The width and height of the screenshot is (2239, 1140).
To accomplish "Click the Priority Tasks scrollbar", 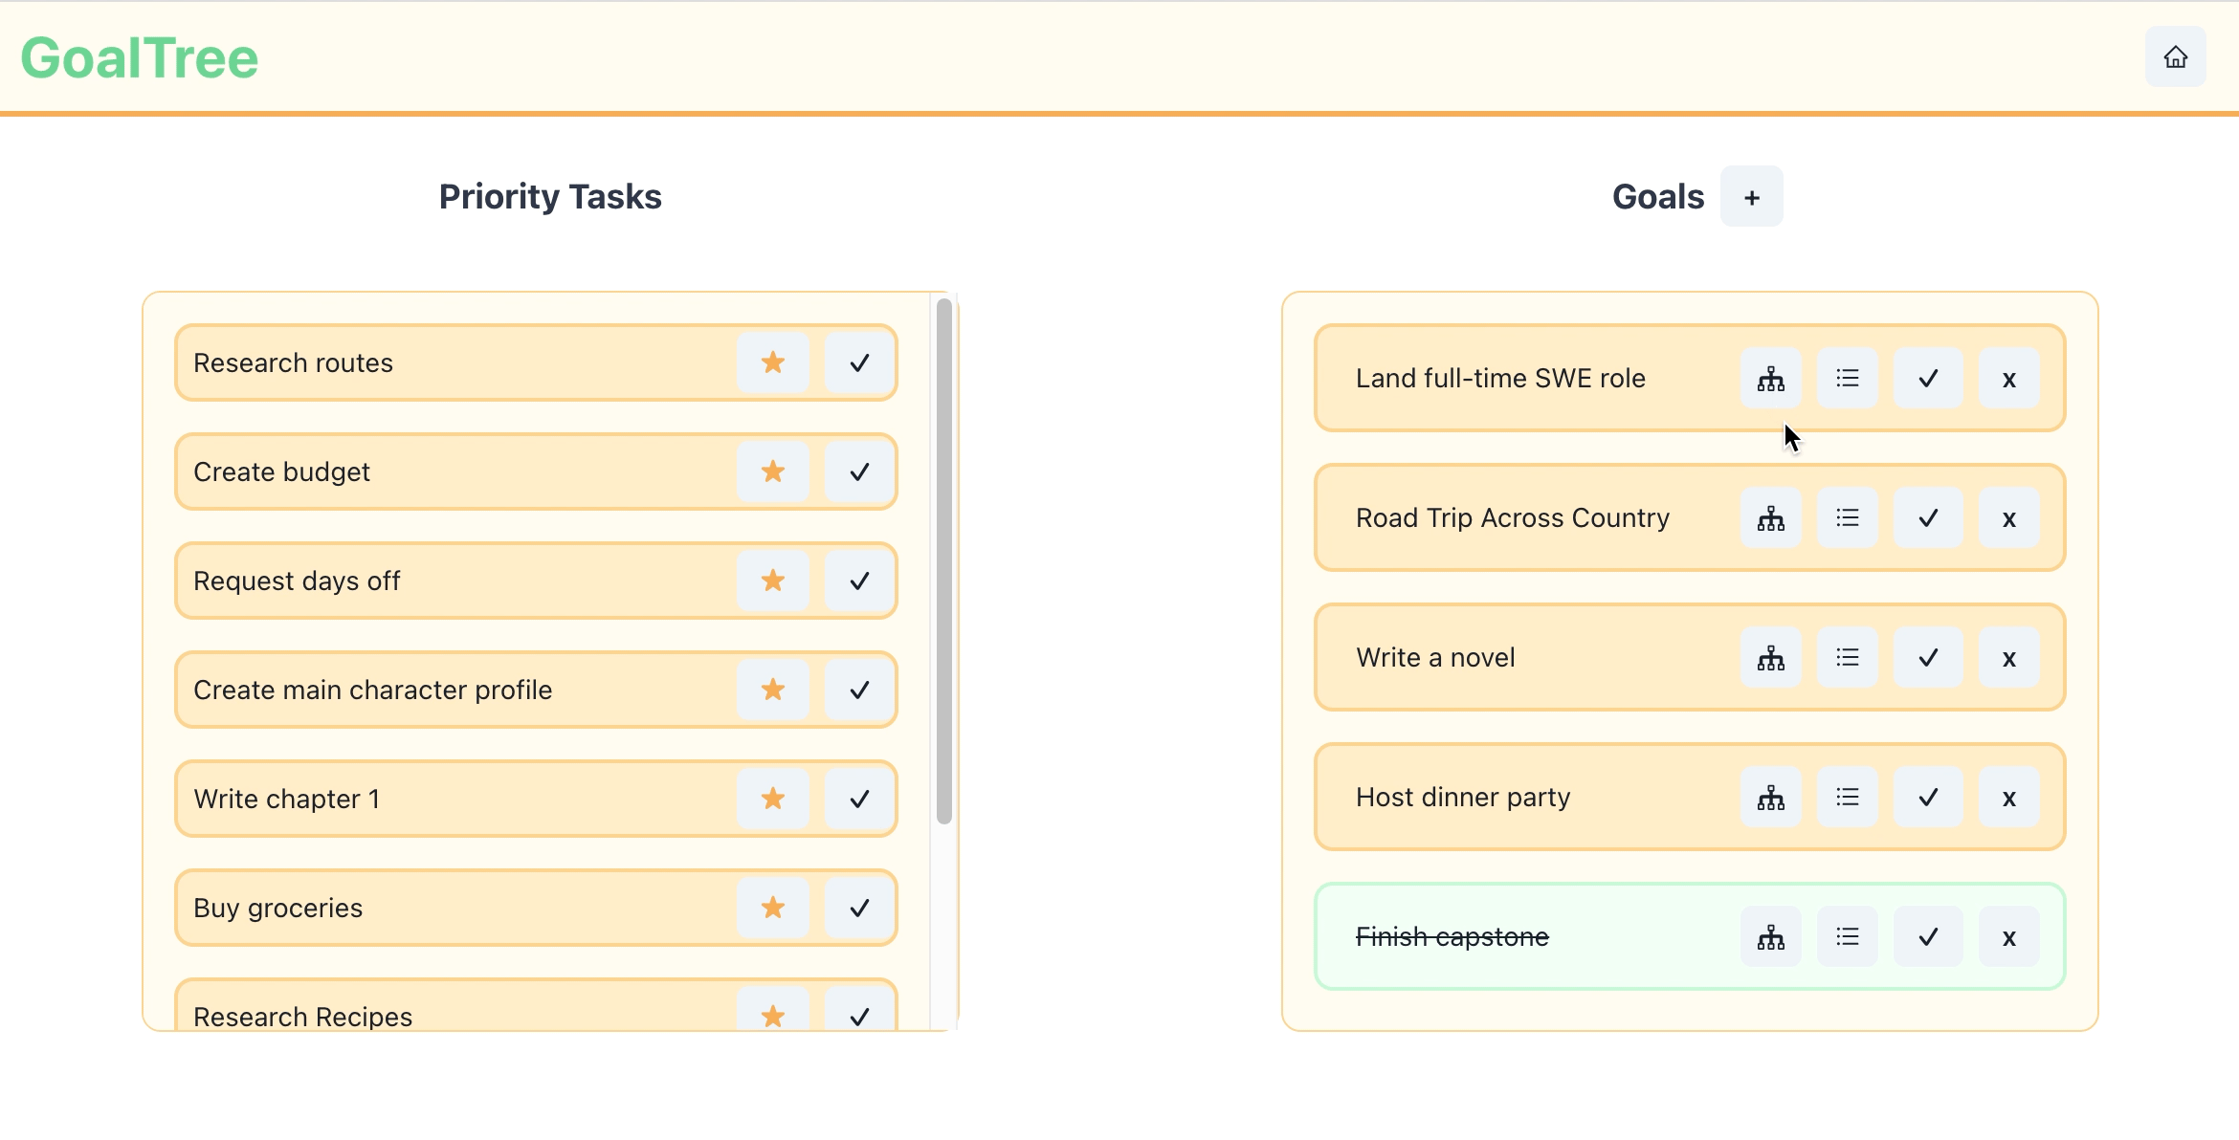I will coord(943,560).
